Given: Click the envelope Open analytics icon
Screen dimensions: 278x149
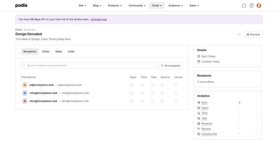Looking at the screenshot, I should [x=199, y=108].
